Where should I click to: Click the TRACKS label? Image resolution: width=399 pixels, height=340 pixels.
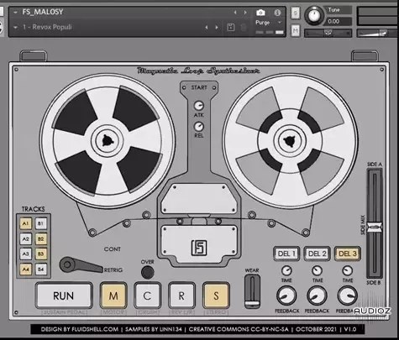click(x=34, y=209)
